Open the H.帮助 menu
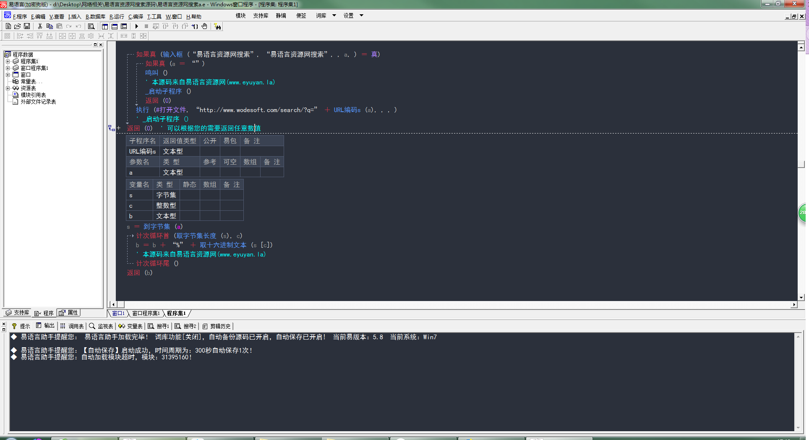Screen dimensions: 809x440 tap(193, 16)
